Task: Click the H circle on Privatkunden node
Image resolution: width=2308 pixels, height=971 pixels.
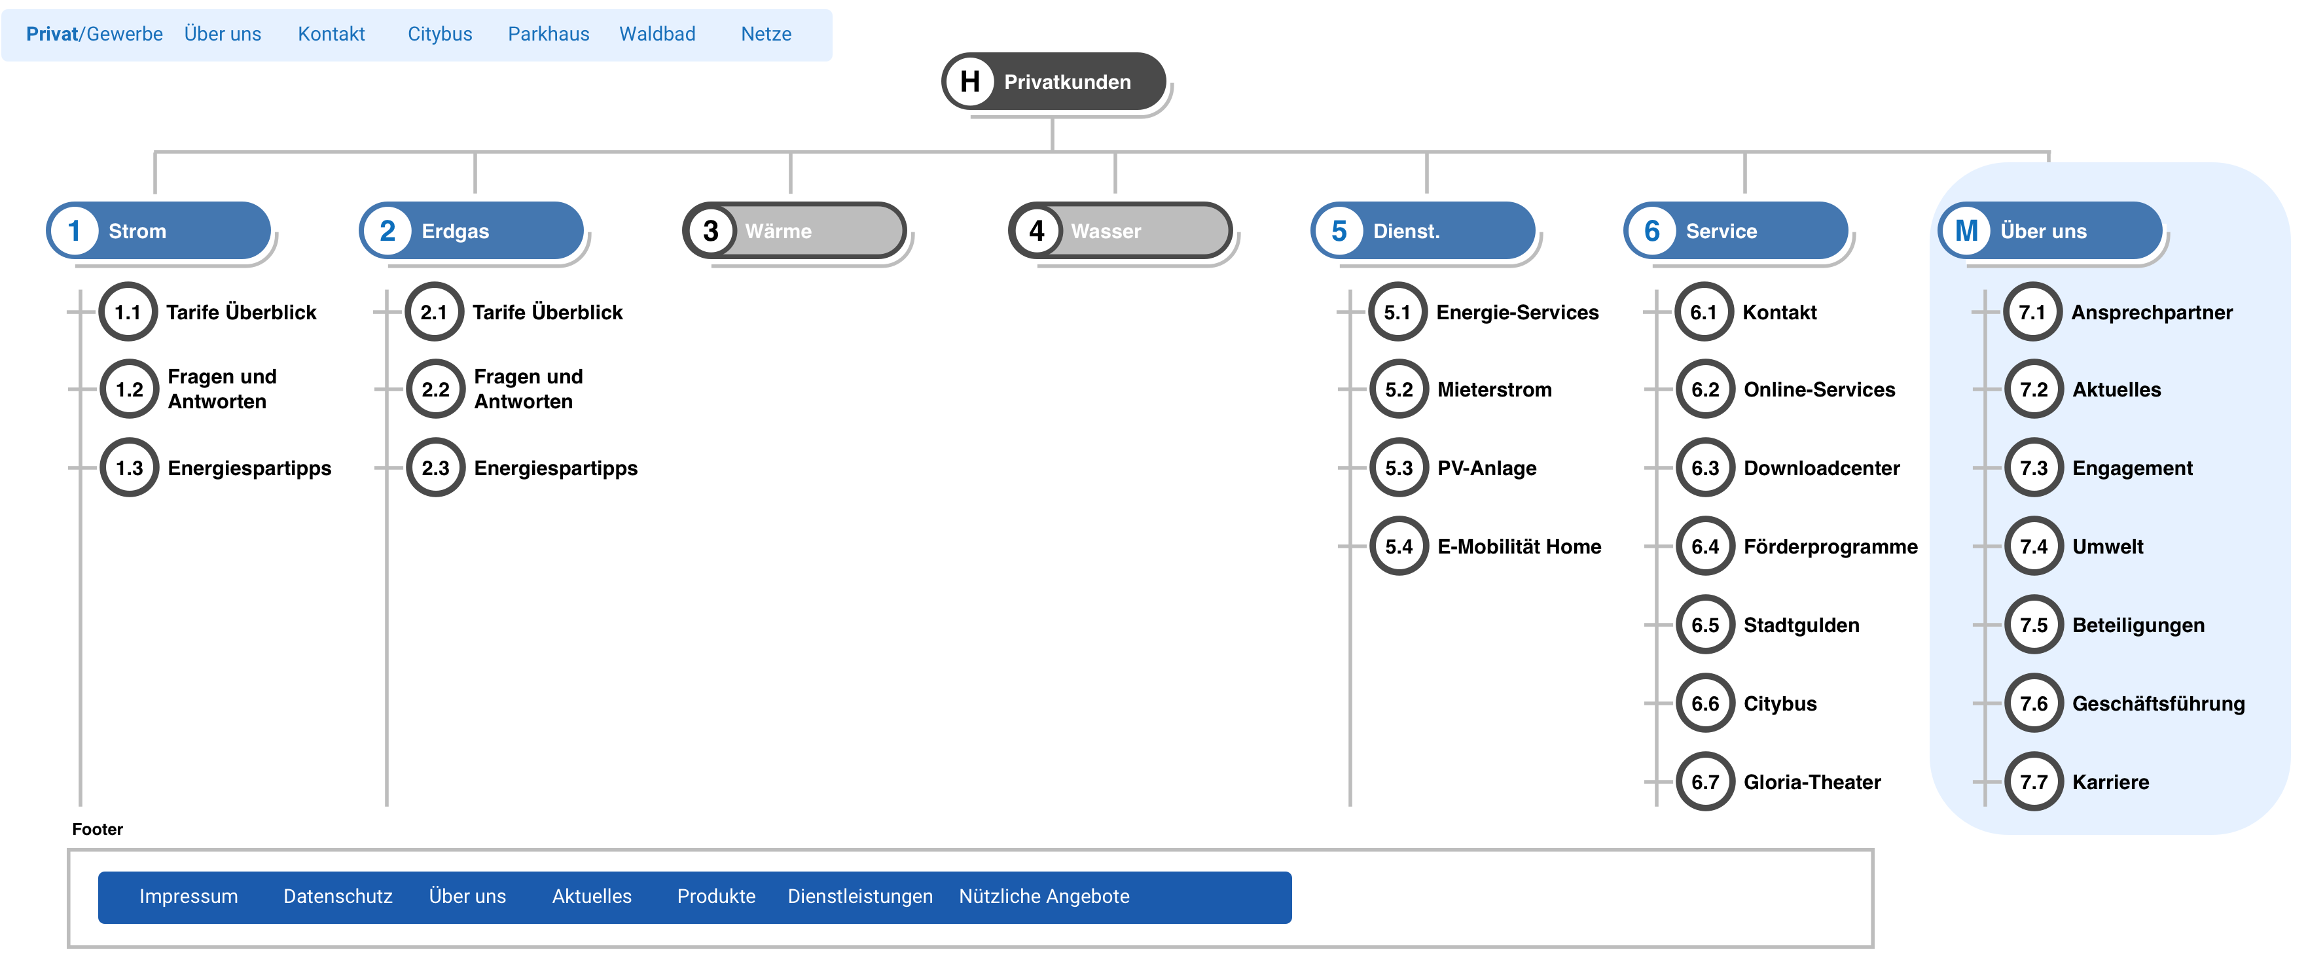Action: coord(969,82)
